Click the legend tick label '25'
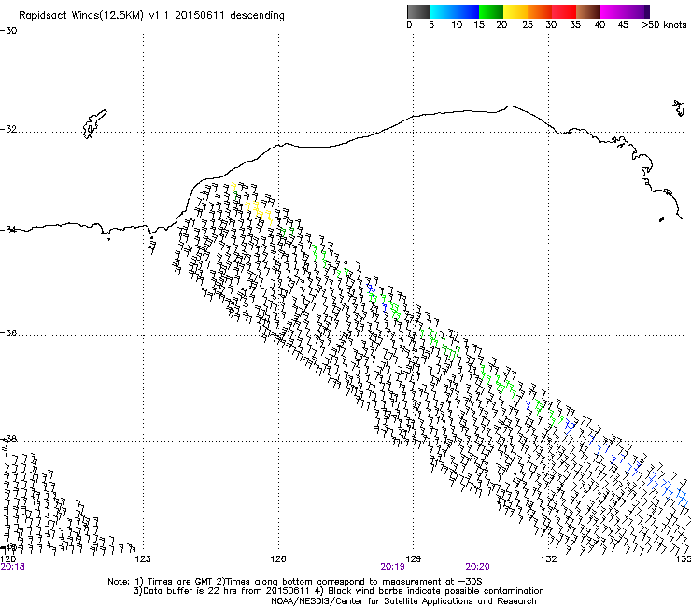 [528, 25]
